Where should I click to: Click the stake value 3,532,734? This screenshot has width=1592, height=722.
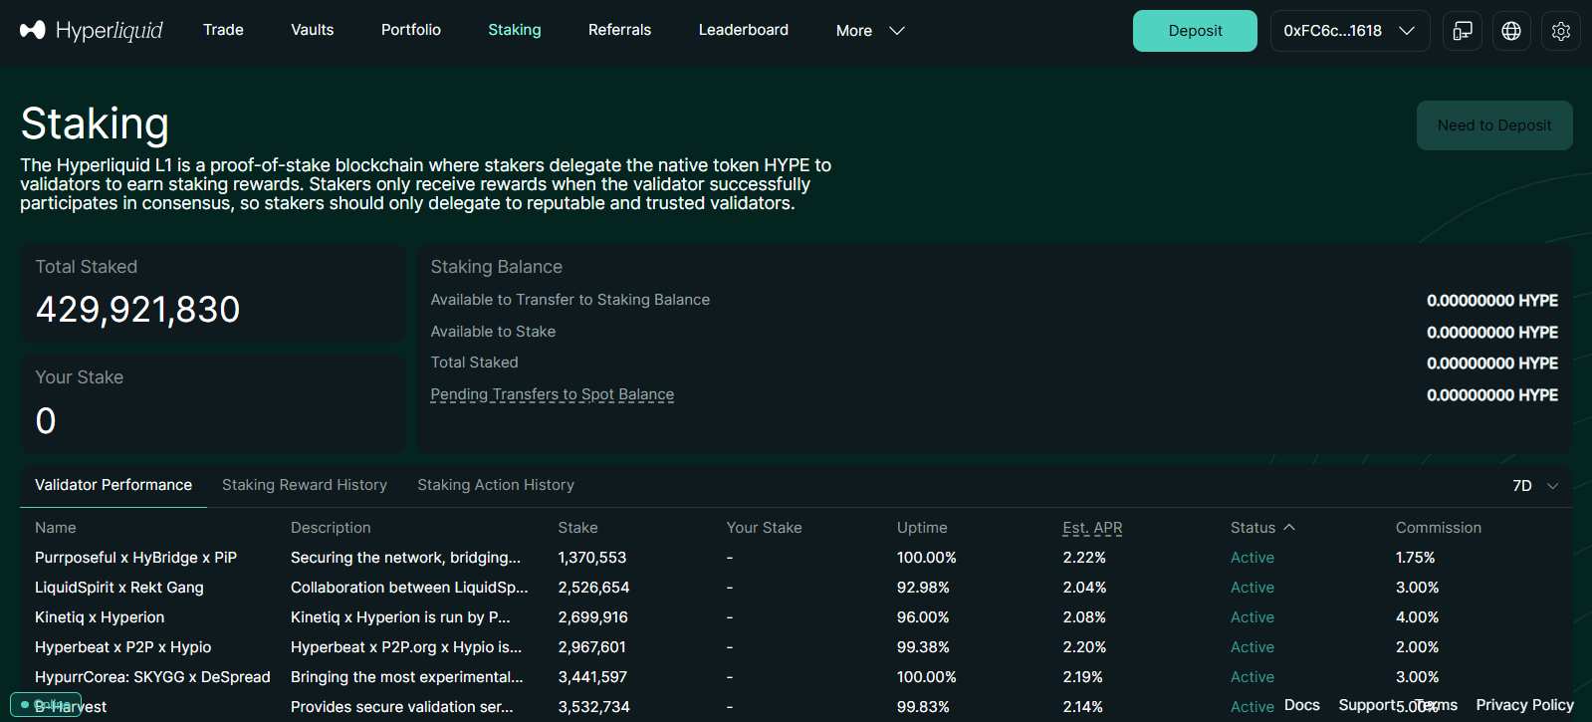tap(594, 707)
